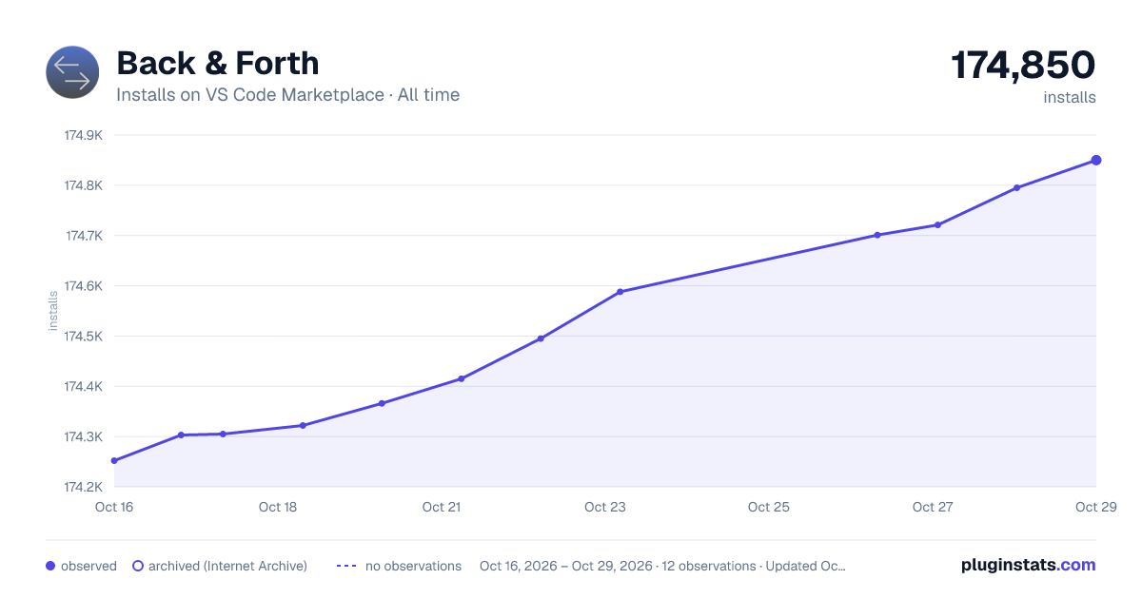1142x599 pixels.
Task: Click the Back & Forth extension logo icon
Action: click(72, 72)
